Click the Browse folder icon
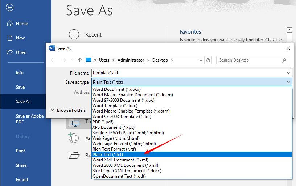The width and height of the screenshot is (296, 186). 74,155
